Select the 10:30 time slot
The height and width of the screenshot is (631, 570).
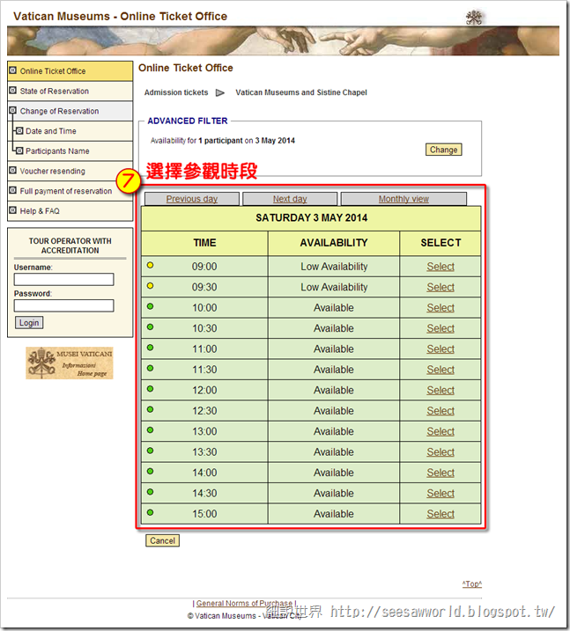click(440, 328)
